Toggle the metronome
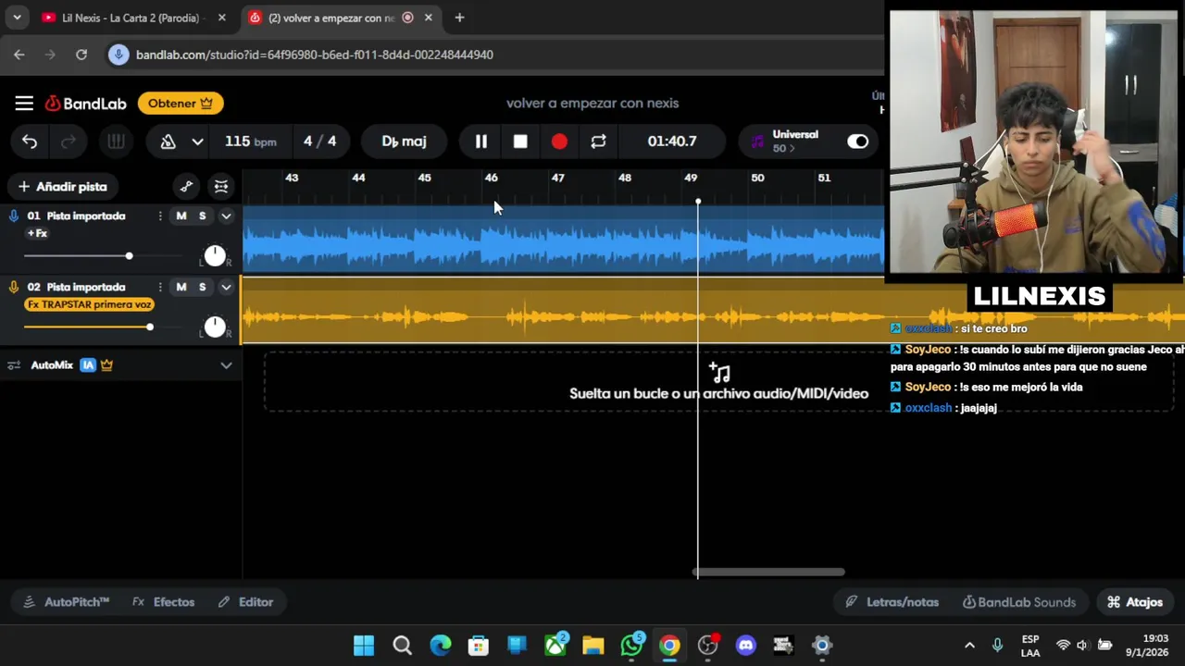1185x666 pixels. (168, 142)
